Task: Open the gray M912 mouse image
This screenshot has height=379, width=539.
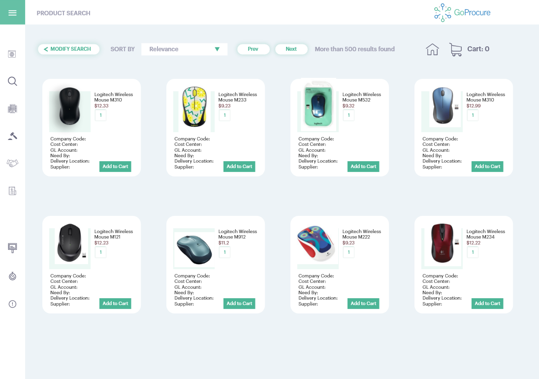Action: pos(194,248)
